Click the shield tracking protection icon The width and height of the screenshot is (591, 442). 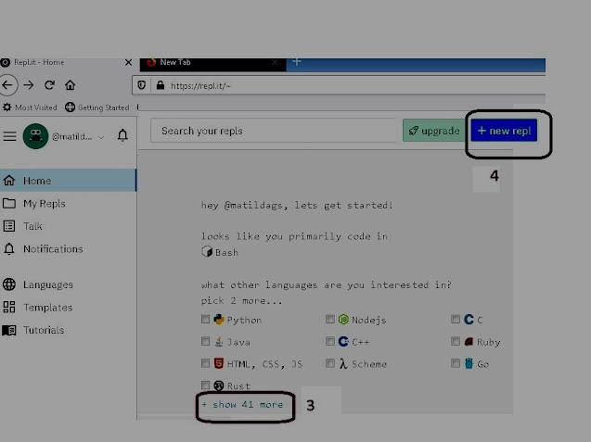pyautogui.click(x=142, y=85)
